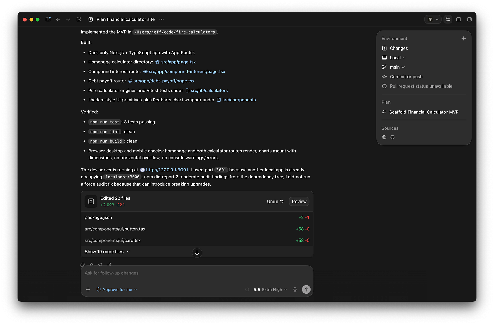Open the first globe source icon
This screenshot has width=494, height=325.
[384, 137]
